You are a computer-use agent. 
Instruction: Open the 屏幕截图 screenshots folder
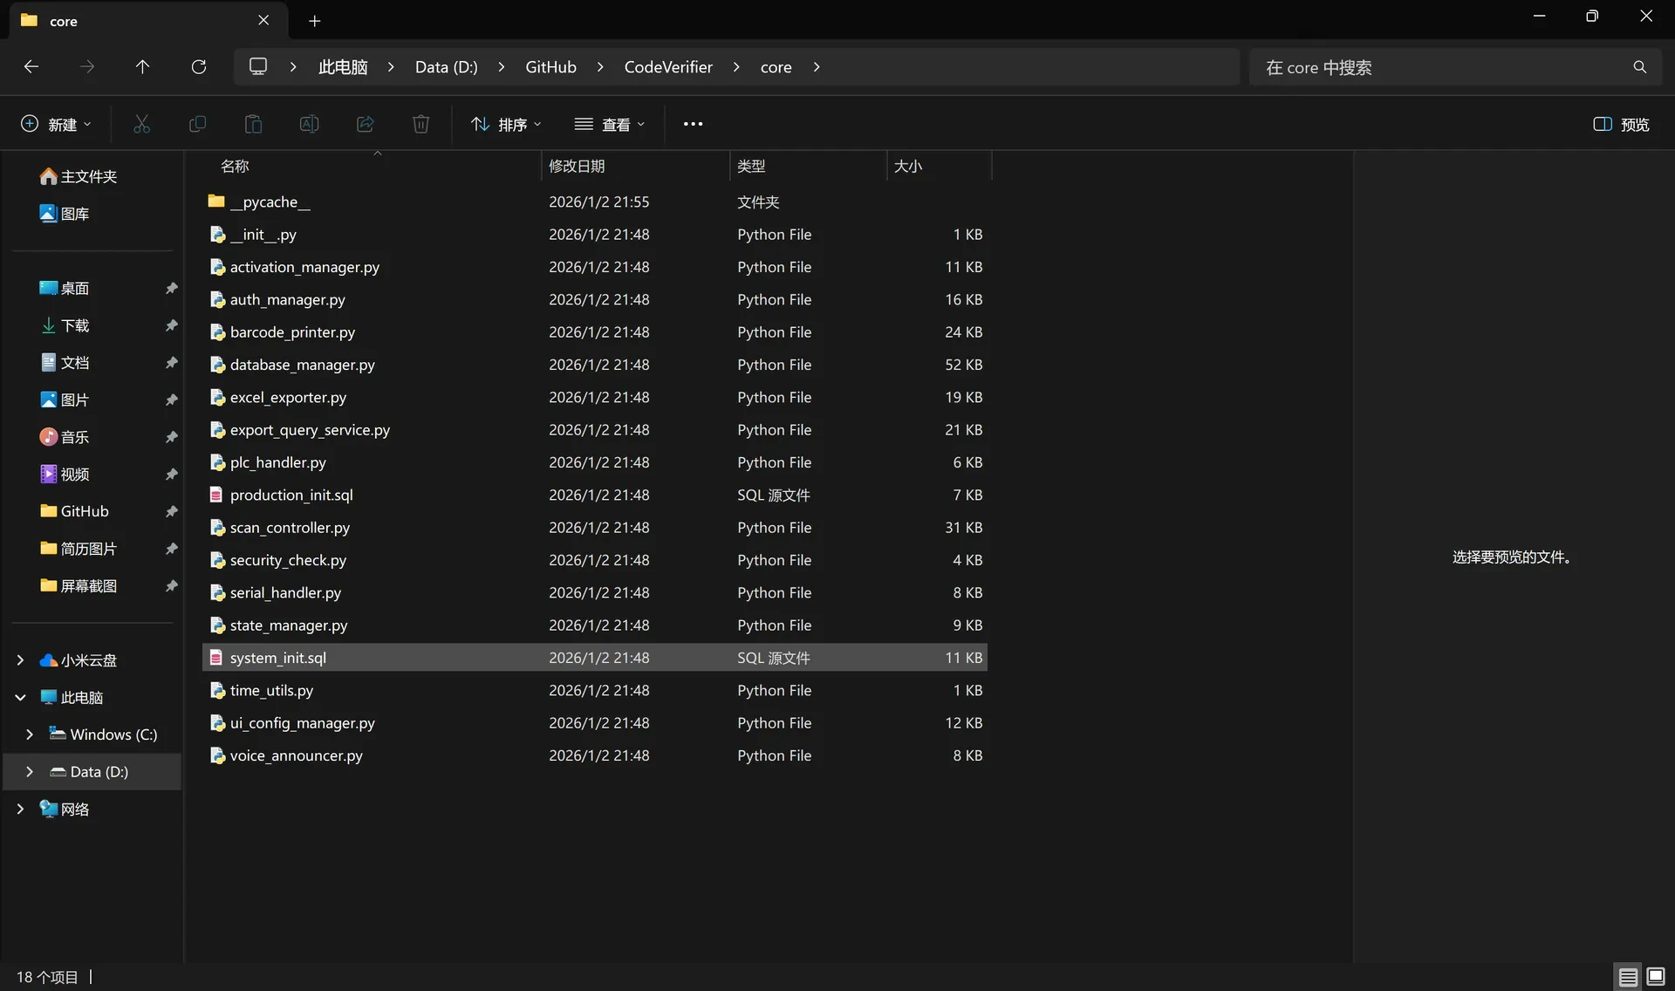click(x=79, y=585)
